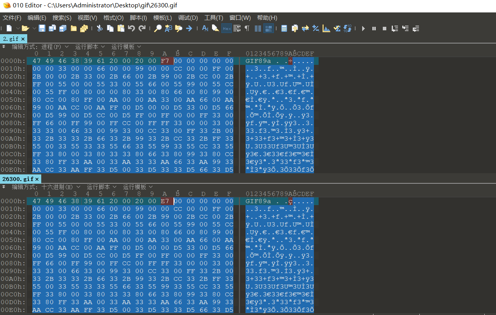Switch to the 2.gif tab
The image size is (496, 315).
pos(11,39)
